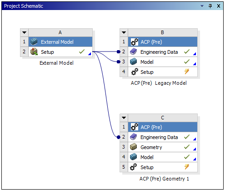Click row number 4 of system B
This screenshot has width=225, height=191.
tap(124, 72)
